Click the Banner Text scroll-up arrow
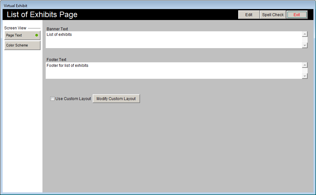 click(x=305, y=34)
